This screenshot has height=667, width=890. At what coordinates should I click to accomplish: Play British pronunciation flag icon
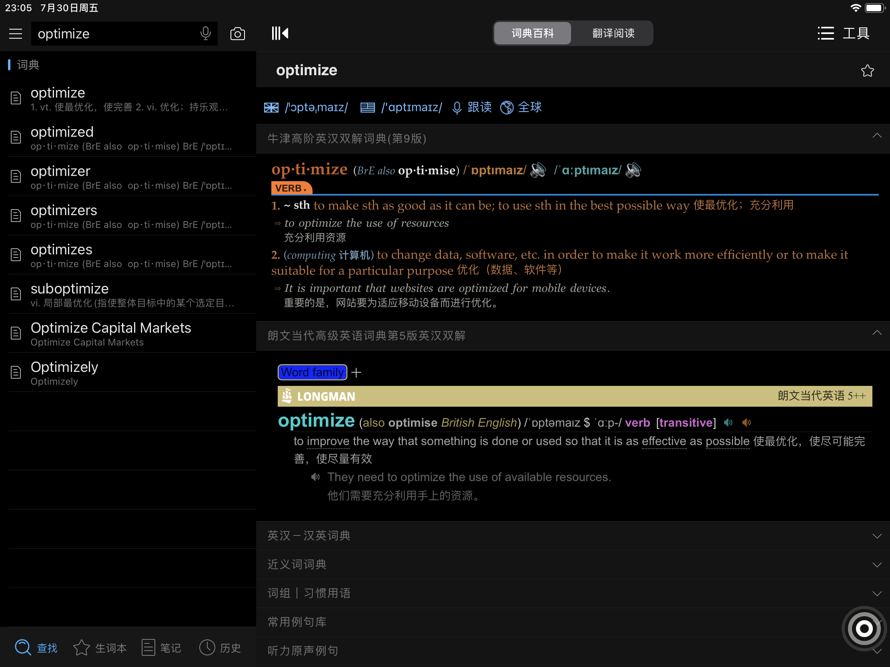(271, 108)
